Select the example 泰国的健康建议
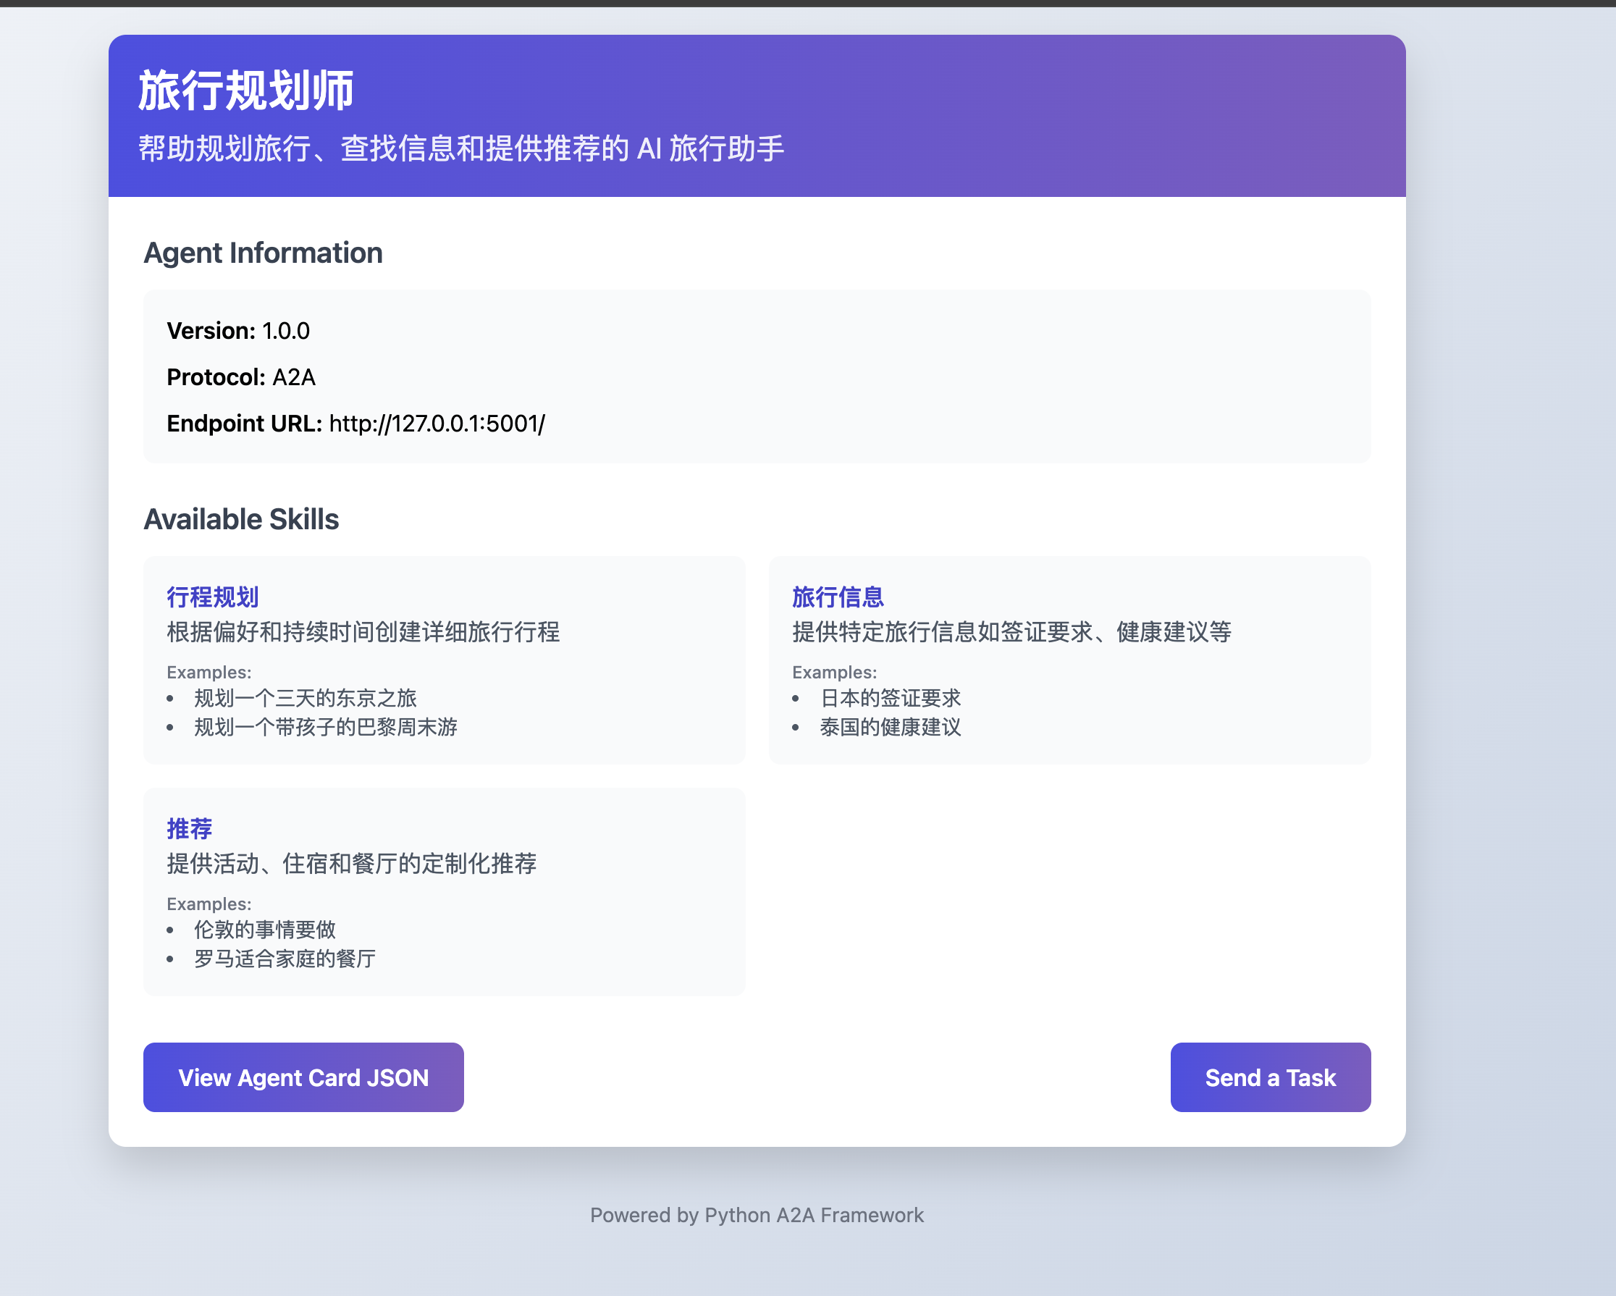This screenshot has height=1296, width=1616. [x=891, y=727]
